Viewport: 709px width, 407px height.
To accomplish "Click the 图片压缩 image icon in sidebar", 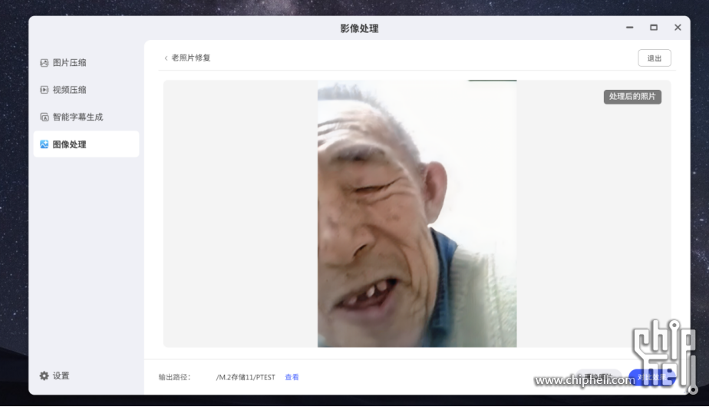I will pyautogui.click(x=44, y=63).
